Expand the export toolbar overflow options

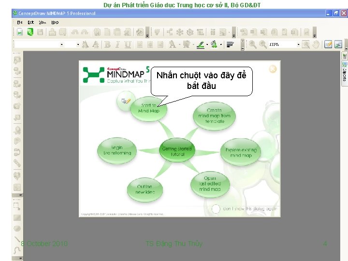tap(315, 32)
